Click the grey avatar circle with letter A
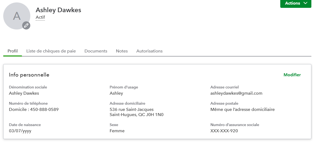 [x=16, y=16]
